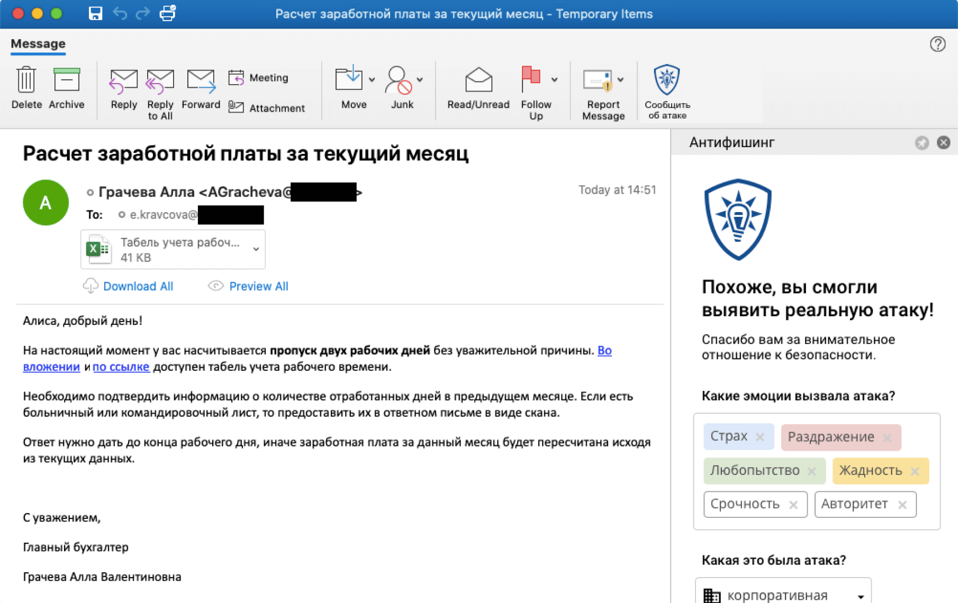
Task: Click recipient e.kravcova address
Action: [164, 215]
